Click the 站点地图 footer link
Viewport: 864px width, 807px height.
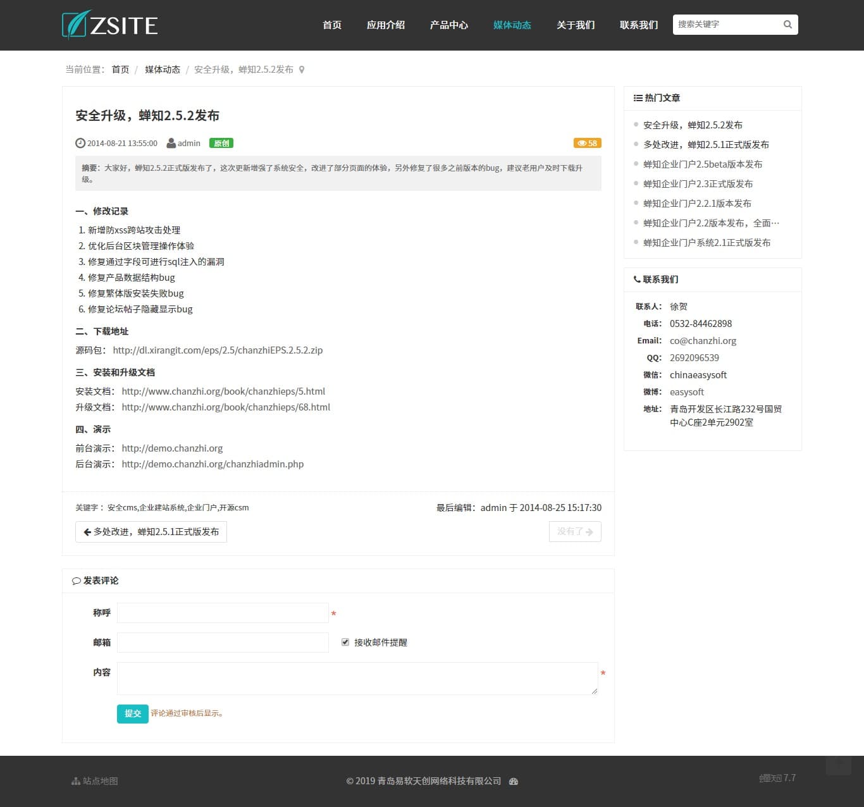(95, 781)
